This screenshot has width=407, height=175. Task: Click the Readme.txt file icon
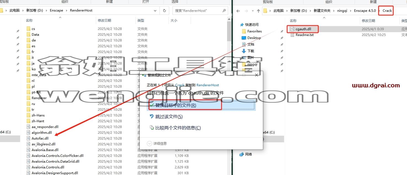pos(292,35)
